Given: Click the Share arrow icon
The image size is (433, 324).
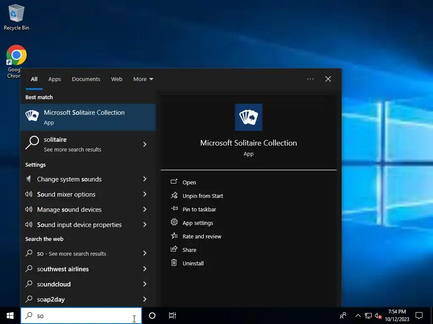Looking at the screenshot, I should 174,249.
